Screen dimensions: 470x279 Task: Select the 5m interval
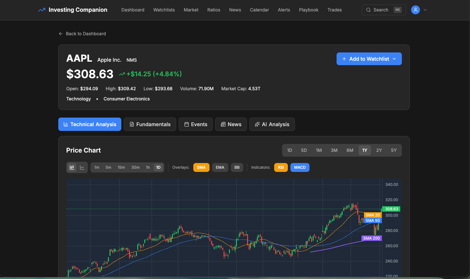[109, 167]
